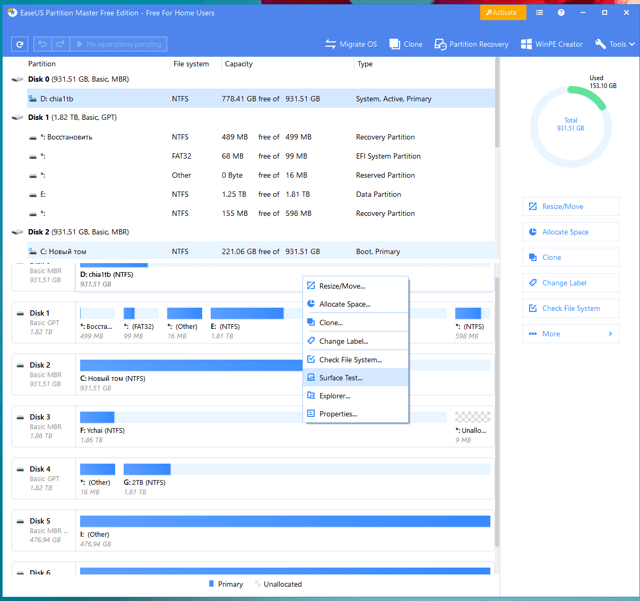Click Disk 4 (Other) 16 MB partition bar
640x601 pixels.
98,469
